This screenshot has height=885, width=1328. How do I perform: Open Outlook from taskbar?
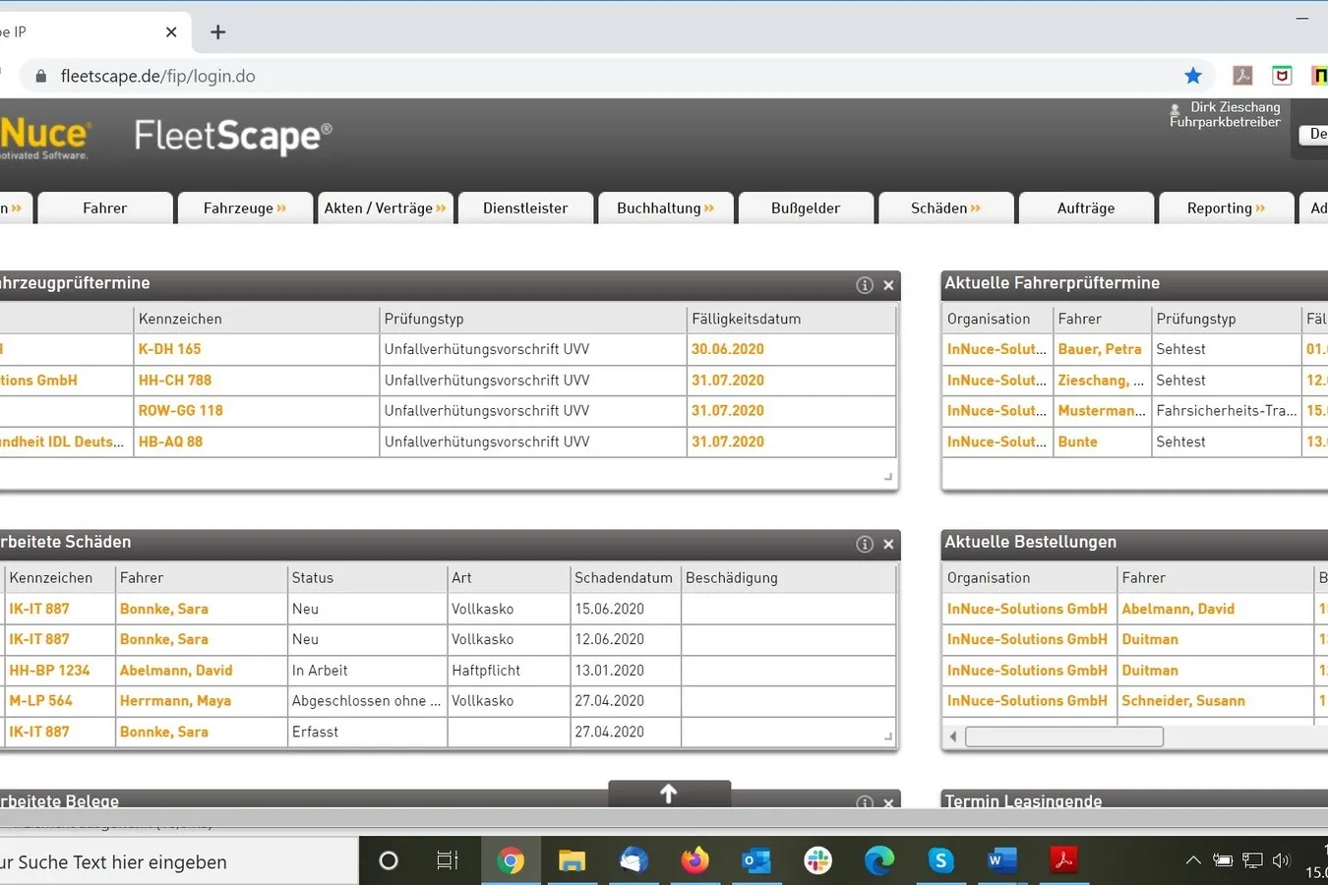point(756,861)
